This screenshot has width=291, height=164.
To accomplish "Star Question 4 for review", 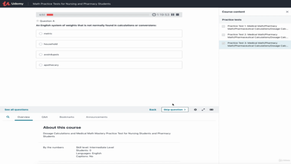I will 37,21.
